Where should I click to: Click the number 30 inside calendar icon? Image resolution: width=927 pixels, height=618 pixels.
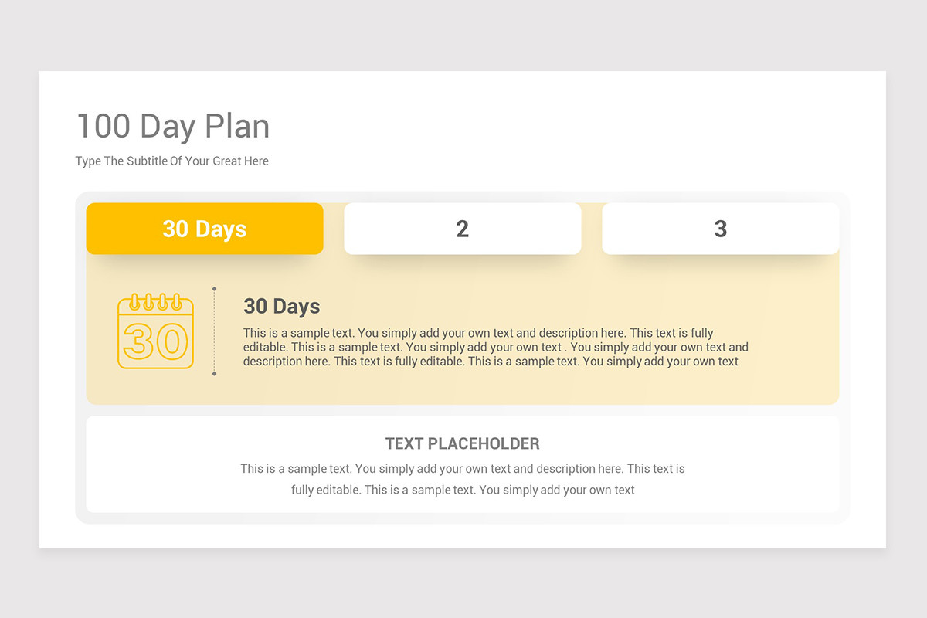[155, 341]
